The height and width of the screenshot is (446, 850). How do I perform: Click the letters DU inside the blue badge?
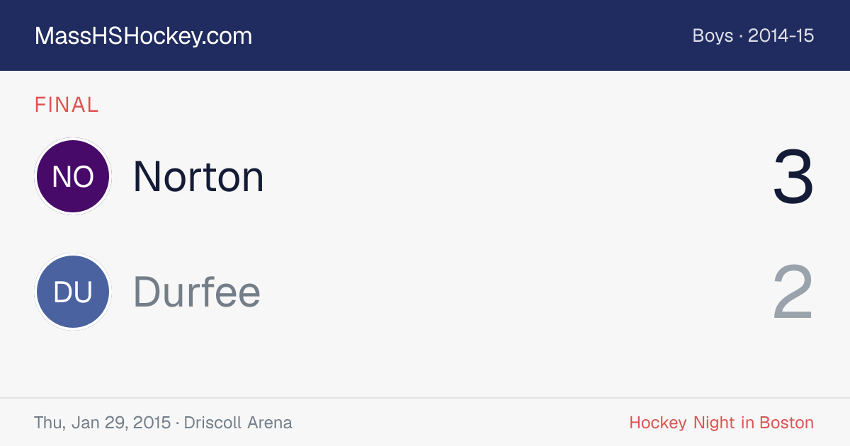point(73,292)
